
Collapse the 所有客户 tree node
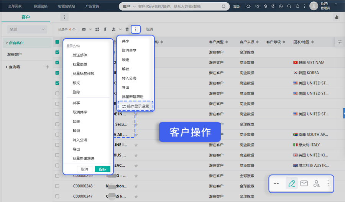tap(7, 43)
